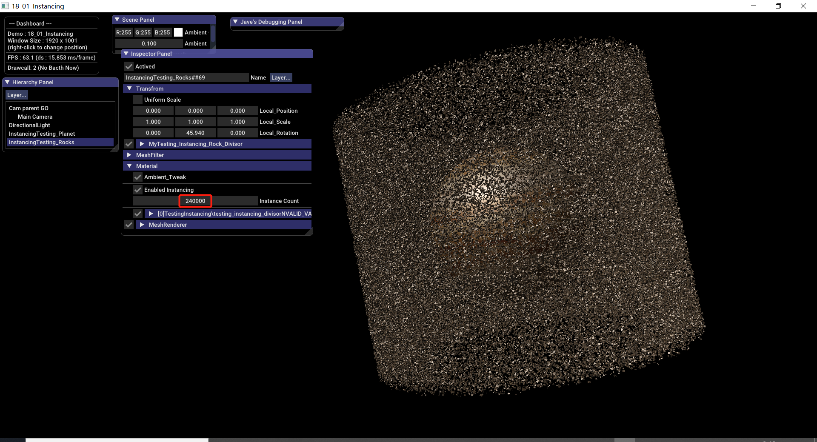Restore down the application window
Image resolution: width=817 pixels, height=442 pixels.
[x=778, y=6]
